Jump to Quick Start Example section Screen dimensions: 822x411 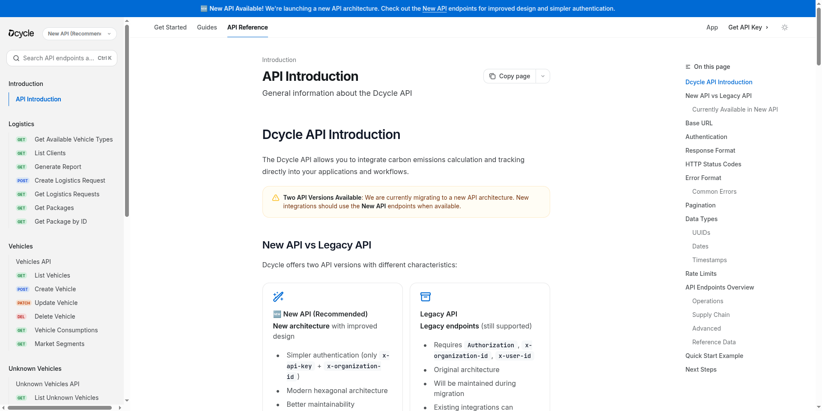[714, 356]
